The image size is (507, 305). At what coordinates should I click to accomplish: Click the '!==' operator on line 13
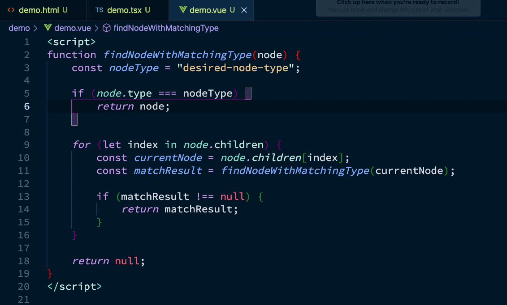click(x=205, y=196)
